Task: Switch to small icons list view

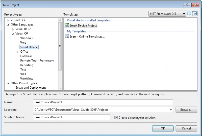Action: pyautogui.click(x=195, y=14)
